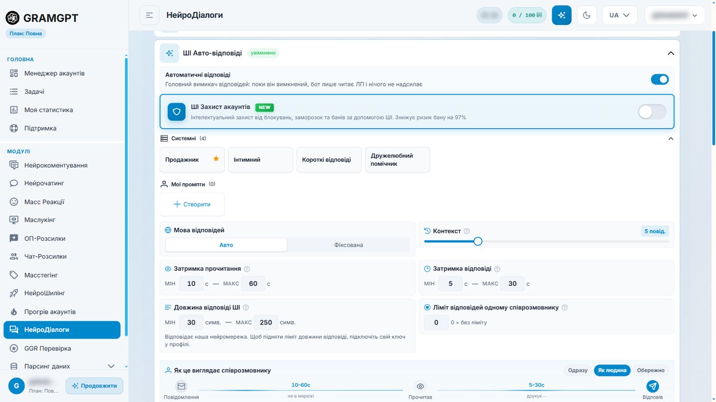Switch response language to Фіксована tab
Screen dimensions: 716x402
pyautogui.click(x=348, y=245)
